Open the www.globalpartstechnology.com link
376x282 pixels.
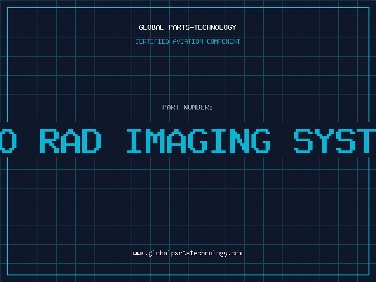click(188, 253)
